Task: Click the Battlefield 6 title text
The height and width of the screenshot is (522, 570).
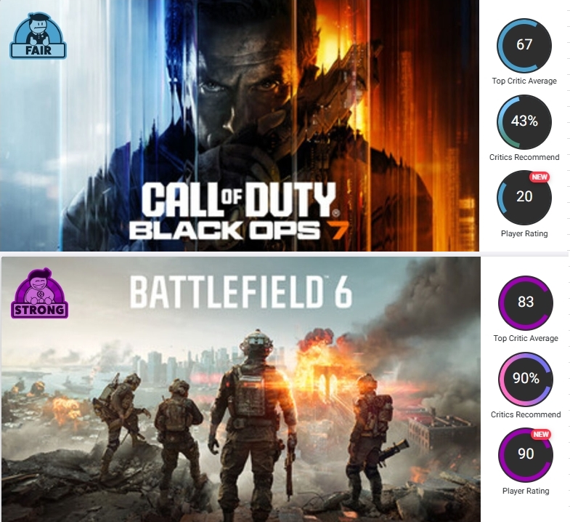Action: (241, 292)
